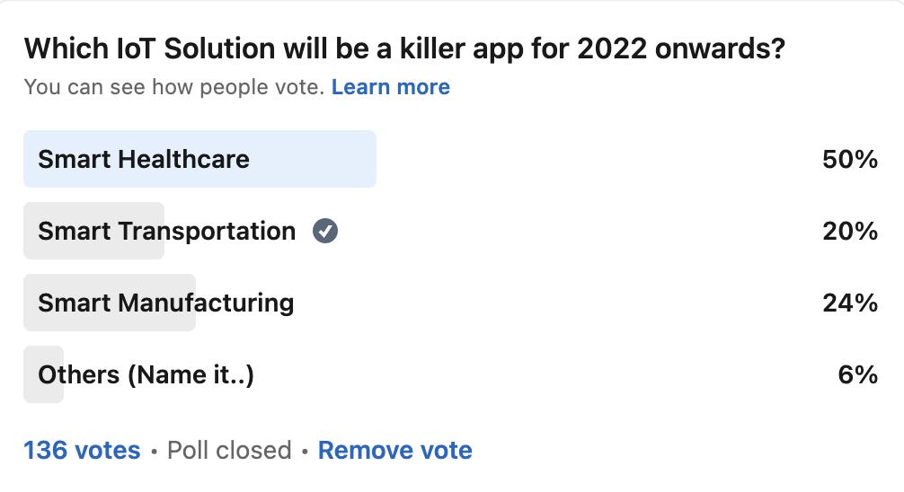Click the poll question heading about IoT

pos(404,49)
